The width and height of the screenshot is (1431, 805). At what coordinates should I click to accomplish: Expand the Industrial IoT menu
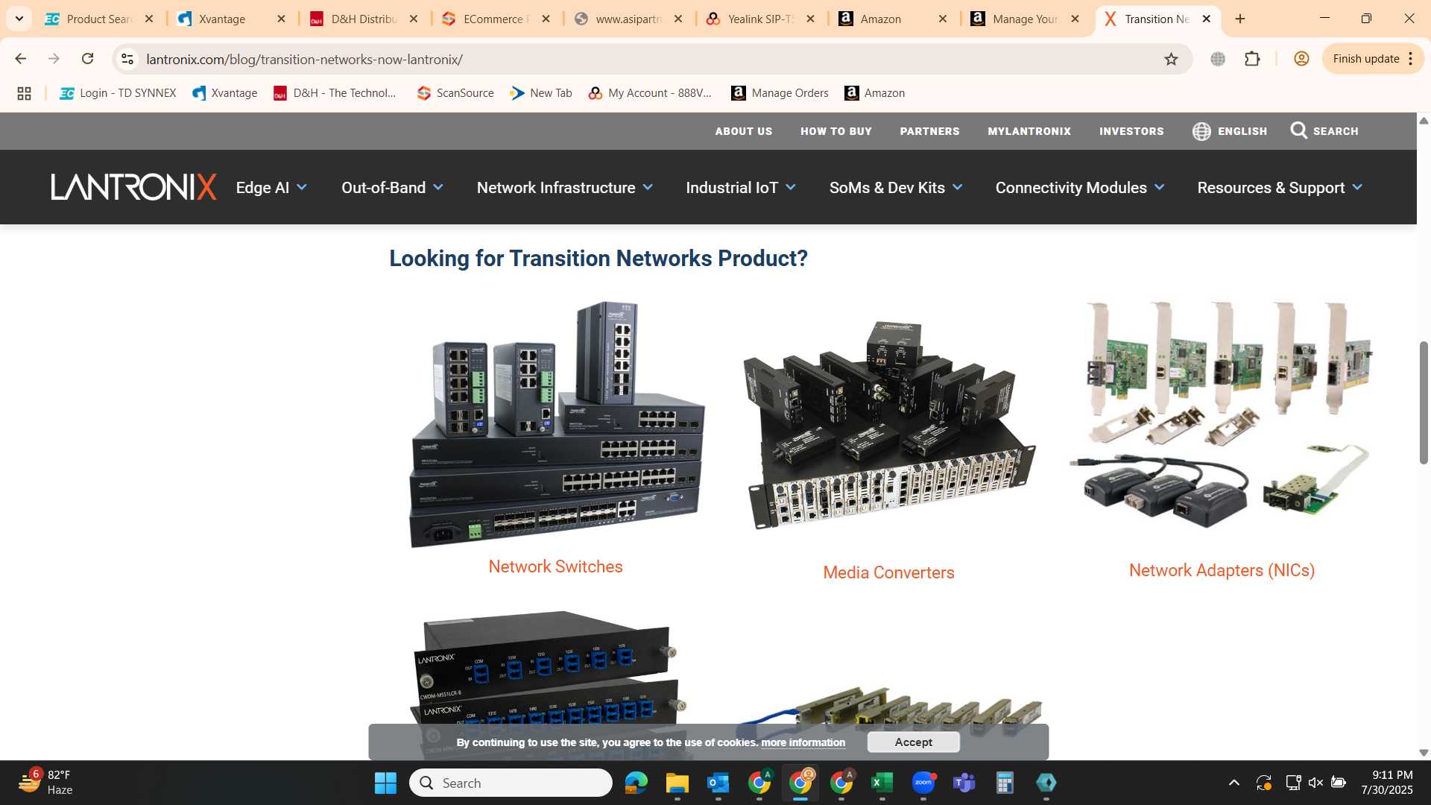pos(741,188)
